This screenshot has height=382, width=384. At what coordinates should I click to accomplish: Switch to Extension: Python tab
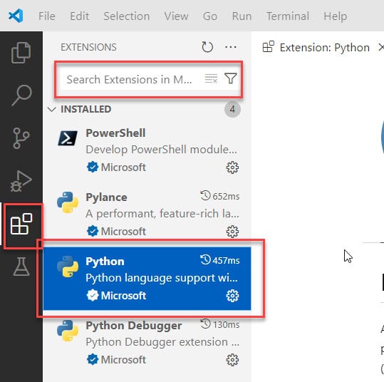pyautogui.click(x=324, y=47)
